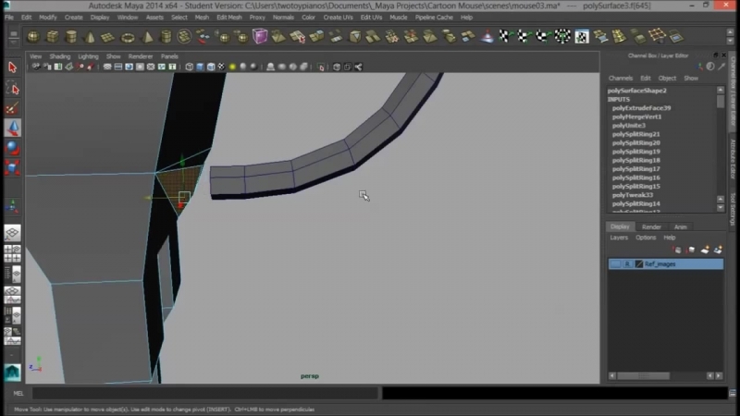Click color swatch of Ref_images layer
Screen dimensions: 740x416
pos(639,264)
